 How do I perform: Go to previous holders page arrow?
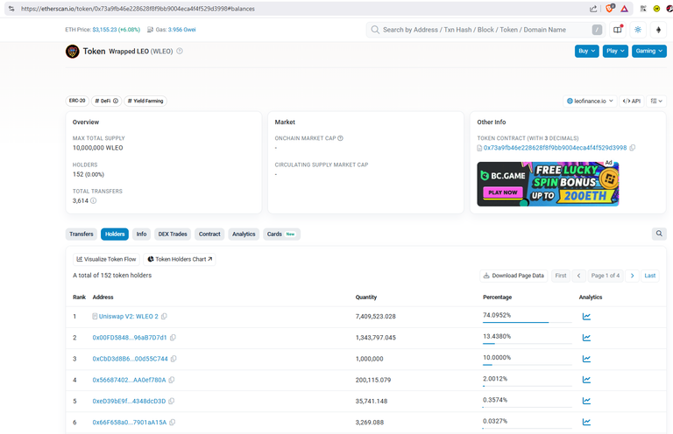tap(578, 276)
